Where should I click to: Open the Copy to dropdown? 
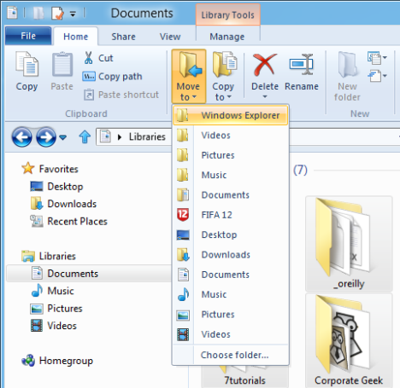[223, 76]
